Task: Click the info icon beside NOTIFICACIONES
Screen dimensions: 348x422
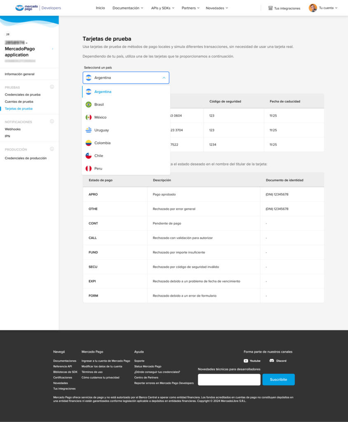Action: 52,122
